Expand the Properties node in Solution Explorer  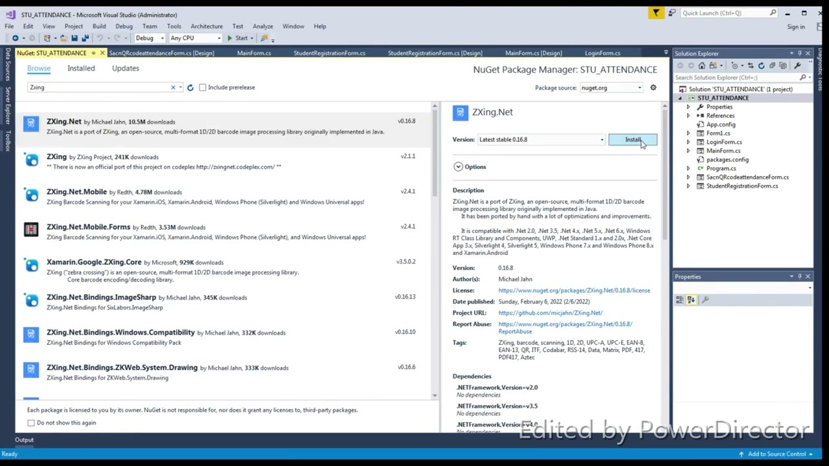click(688, 107)
